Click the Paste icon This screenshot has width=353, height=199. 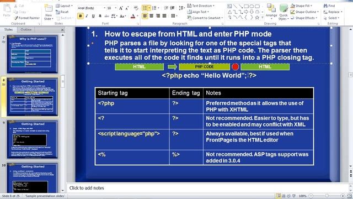(7, 8)
